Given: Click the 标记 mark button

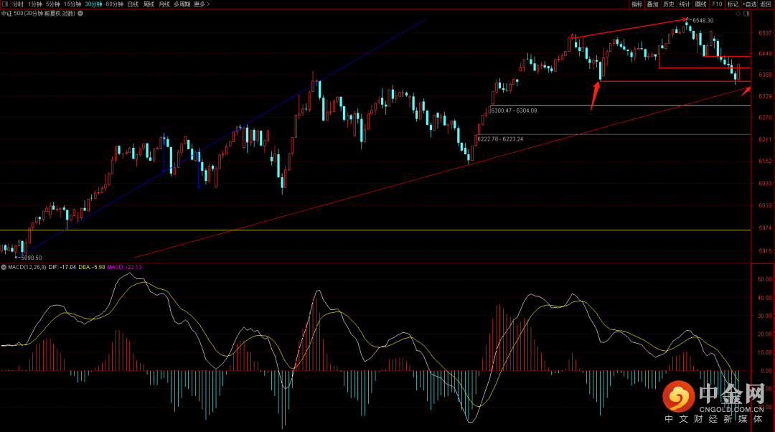Looking at the screenshot, I should coord(733,4).
